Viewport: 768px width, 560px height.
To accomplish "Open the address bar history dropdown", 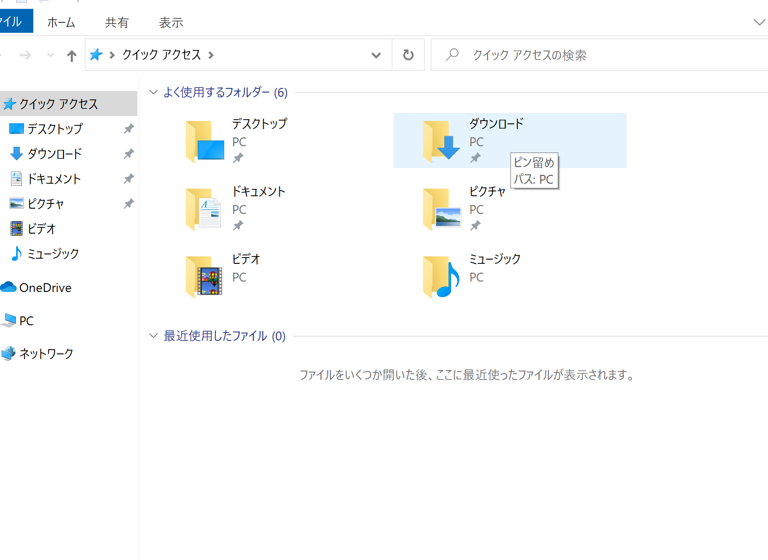I will pos(376,55).
